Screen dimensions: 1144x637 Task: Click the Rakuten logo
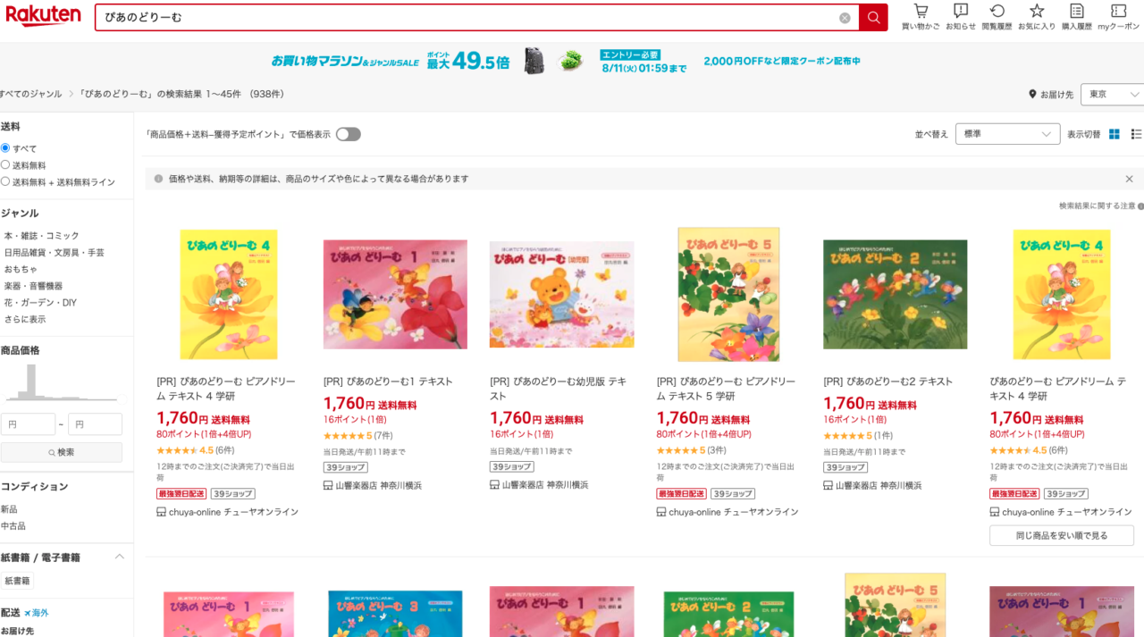click(42, 16)
